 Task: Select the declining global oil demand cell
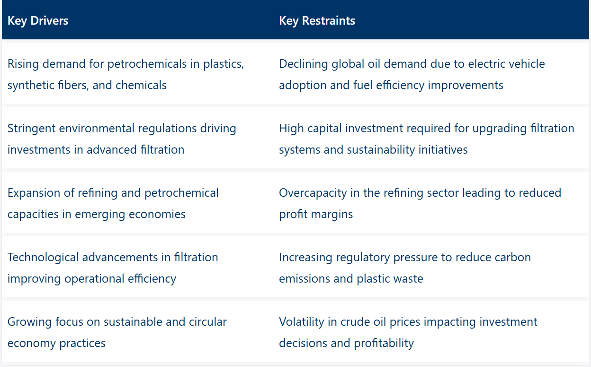[431, 74]
